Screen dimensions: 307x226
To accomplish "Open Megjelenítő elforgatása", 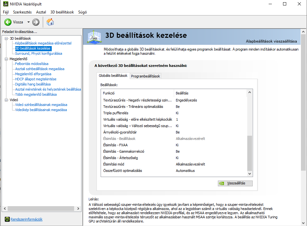I will pyautogui.click(x=33, y=74).
